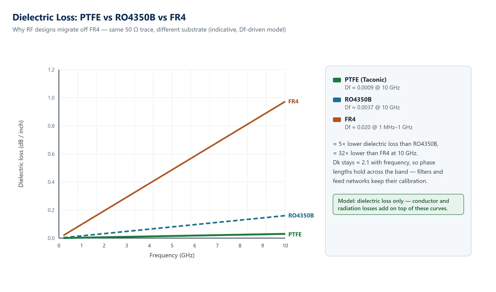The image size is (496, 292).
Task: Click the legend heading 'PTFE (Taconic)'
Action: [365, 80]
